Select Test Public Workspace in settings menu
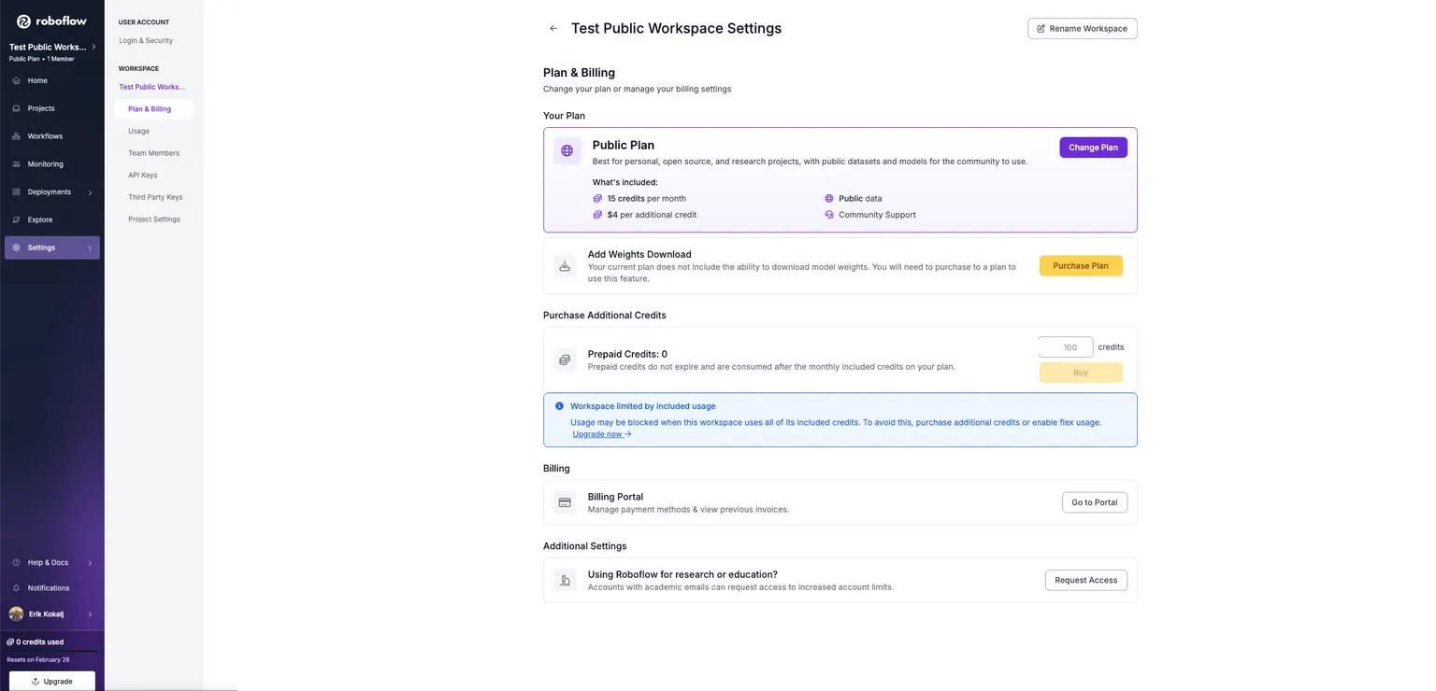 [151, 87]
